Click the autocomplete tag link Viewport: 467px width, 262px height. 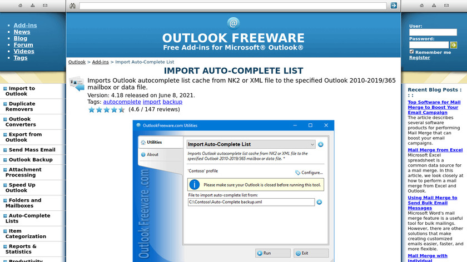click(122, 102)
